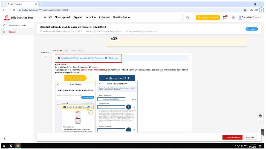Click the Hik-Partner Pro logo
The width and height of the screenshot is (266, 149).
pyautogui.click(x=18, y=17)
